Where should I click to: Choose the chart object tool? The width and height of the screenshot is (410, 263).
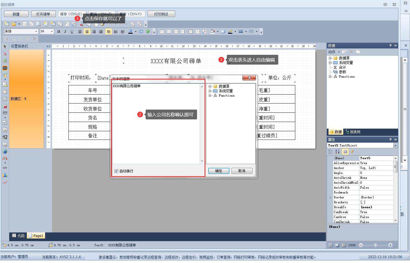[5, 175]
